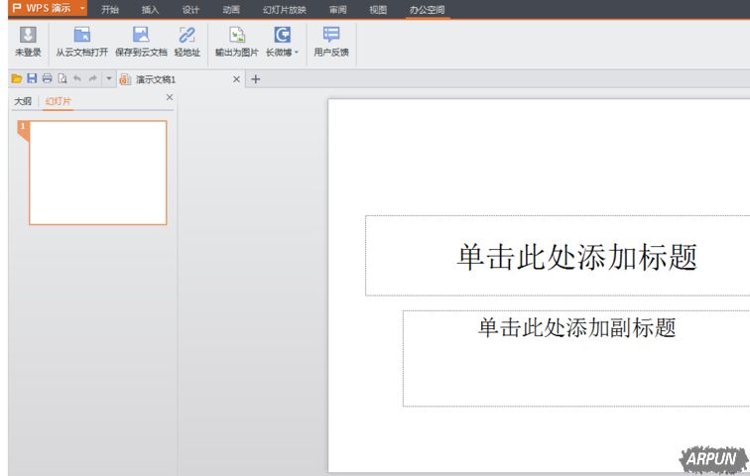The height and width of the screenshot is (476, 750).
Task: Switch to the 大纲 outline tab
Action: [22, 101]
